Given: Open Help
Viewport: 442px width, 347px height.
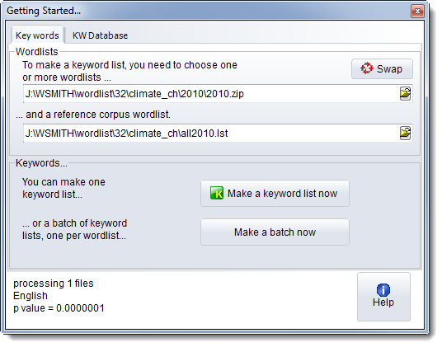Looking at the screenshot, I should coord(383,297).
